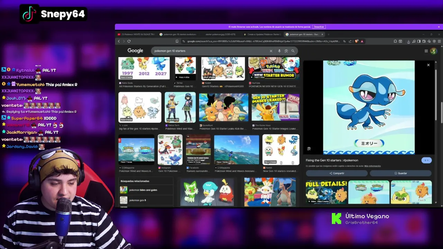Open the Google account avatar
The height and width of the screenshot is (249, 443).
pos(433,51)
